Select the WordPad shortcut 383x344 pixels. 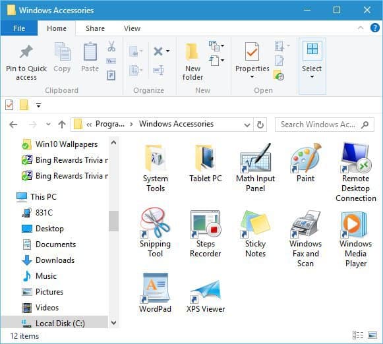click(x=156, y=293)
